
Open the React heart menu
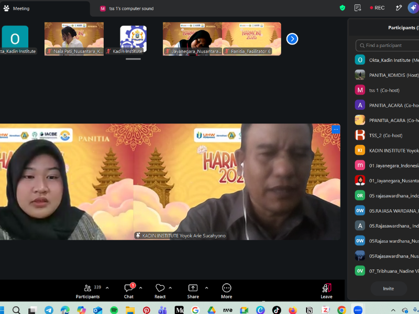point(160,291)
